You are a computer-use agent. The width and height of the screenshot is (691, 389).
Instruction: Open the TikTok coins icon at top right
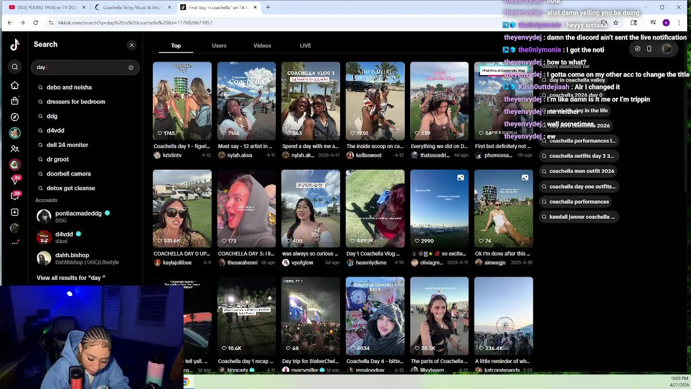638,49
